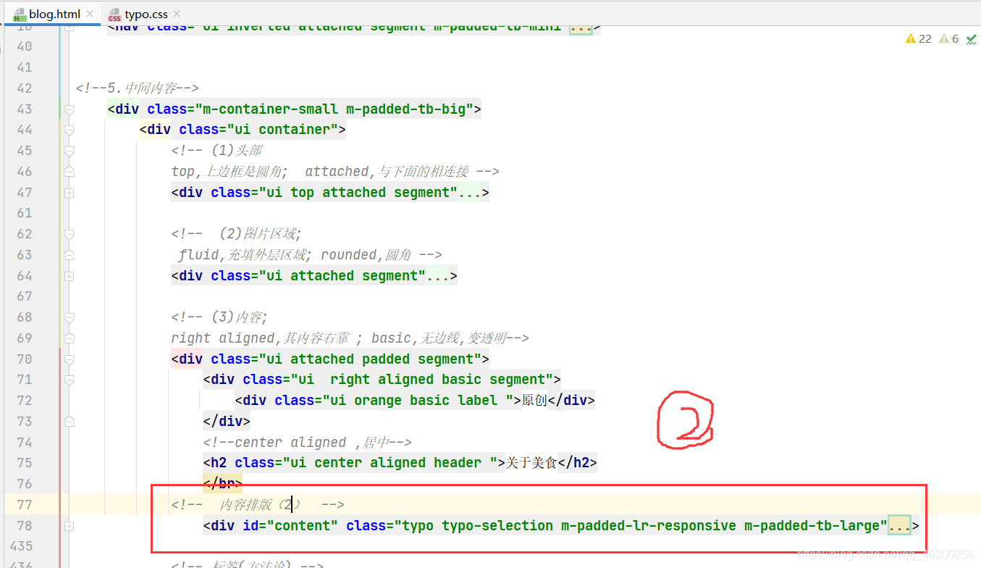Click the typo.css CSS file icon
This screenshot has width=981, height=568.
[x=114, y=14]
